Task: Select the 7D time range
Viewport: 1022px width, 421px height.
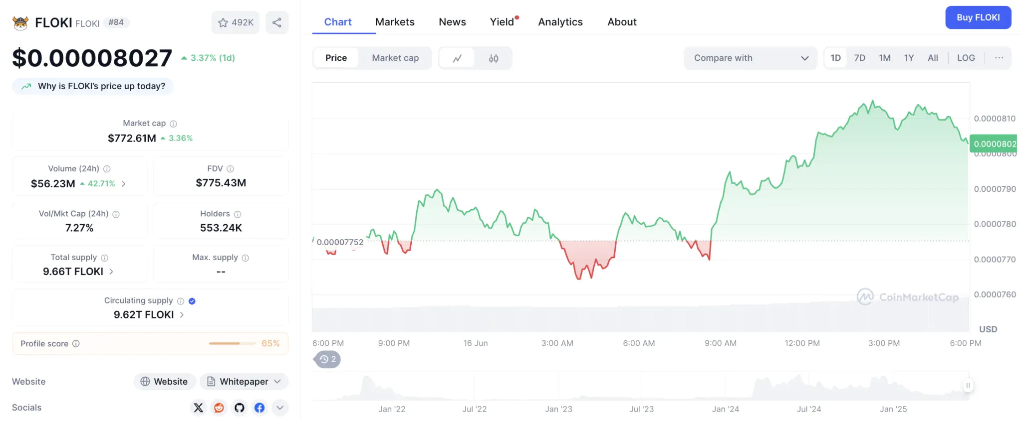Action: pyautogui.click(x=859, y=58)
